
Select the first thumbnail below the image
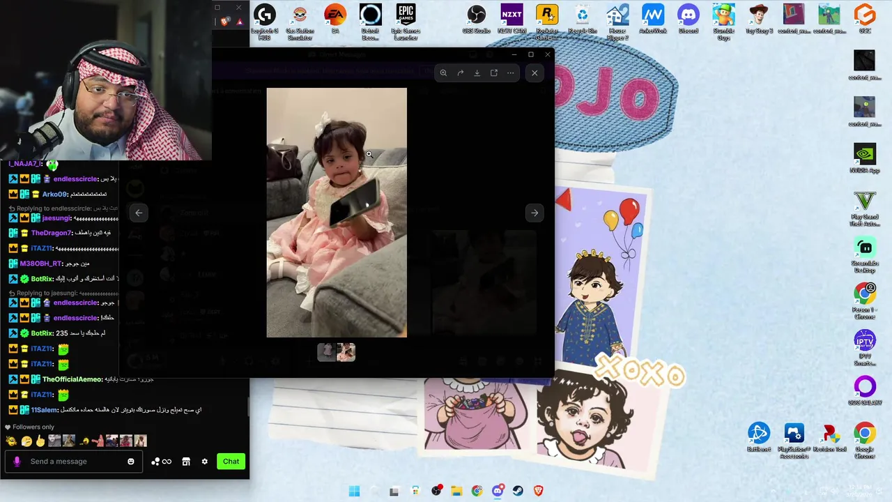pos(327,352)
